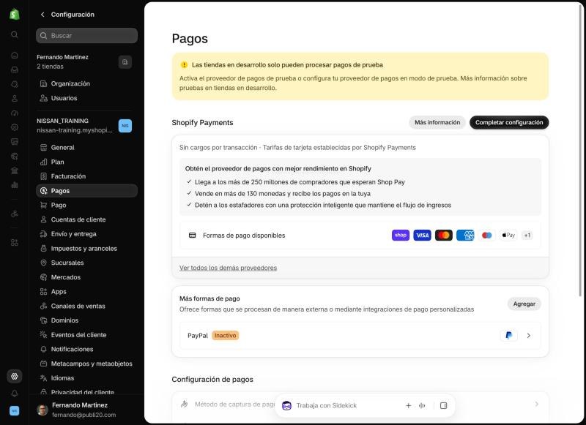Click the PayPal logo icon

(x=508, y=335)
